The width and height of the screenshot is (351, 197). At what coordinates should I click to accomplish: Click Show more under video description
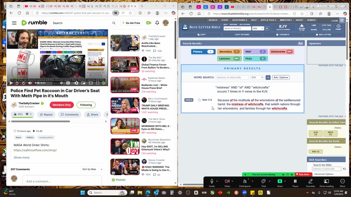tap(21, 157)
